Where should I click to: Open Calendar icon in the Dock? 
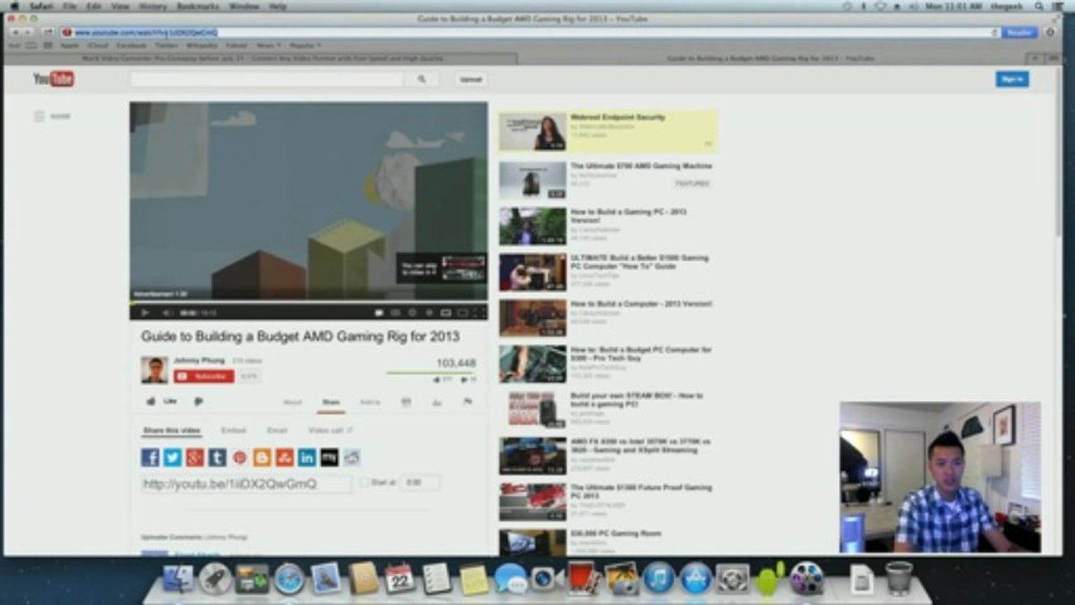pos(400,578)
